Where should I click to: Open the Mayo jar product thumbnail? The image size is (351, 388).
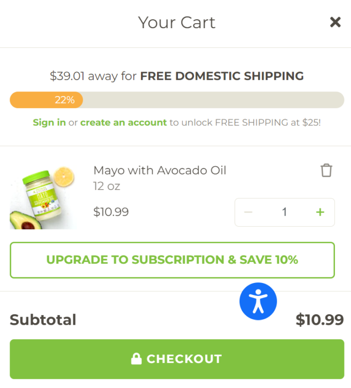pos(43,198)
